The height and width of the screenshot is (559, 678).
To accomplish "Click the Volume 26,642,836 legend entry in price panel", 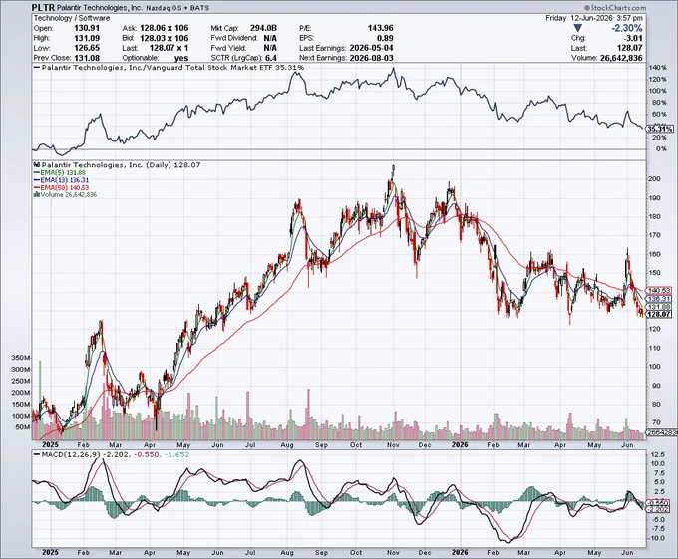I will (x=65, y=195).
